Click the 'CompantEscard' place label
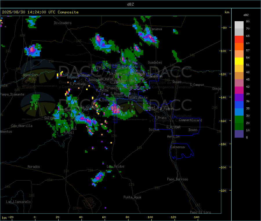261x221 pixels. (191, 120)
